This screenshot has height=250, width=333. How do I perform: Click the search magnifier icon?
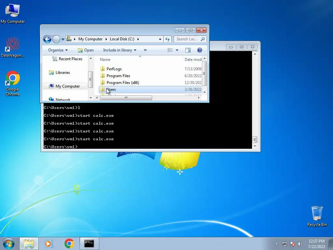[x=203, y=39]
